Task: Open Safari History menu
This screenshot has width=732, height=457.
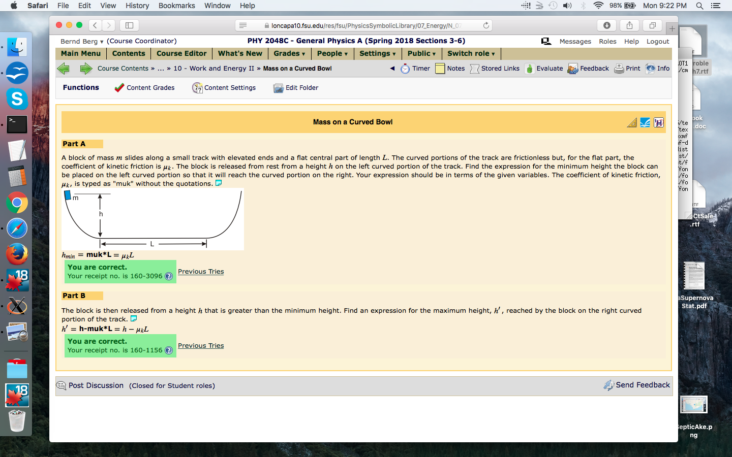Action: click(x=137, y=6)
